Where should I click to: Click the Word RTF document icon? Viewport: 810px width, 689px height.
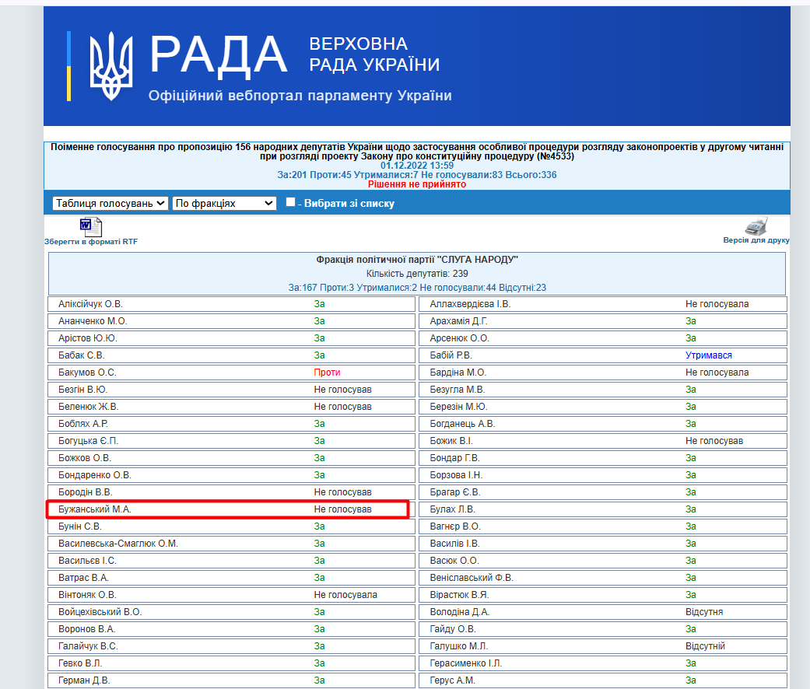[91, 227]
